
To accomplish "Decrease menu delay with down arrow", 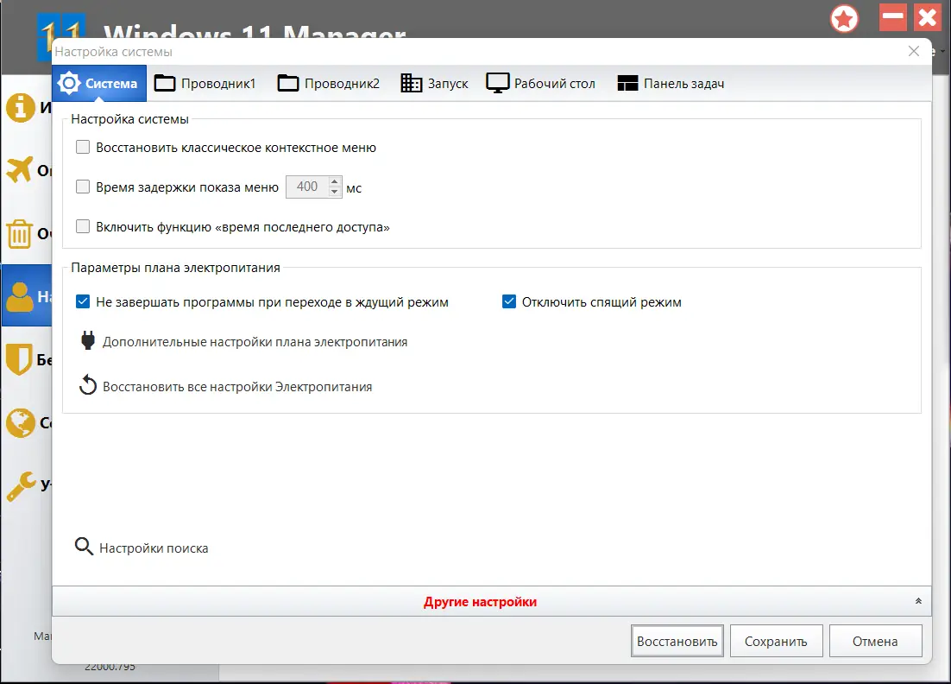I will [334, 192].
